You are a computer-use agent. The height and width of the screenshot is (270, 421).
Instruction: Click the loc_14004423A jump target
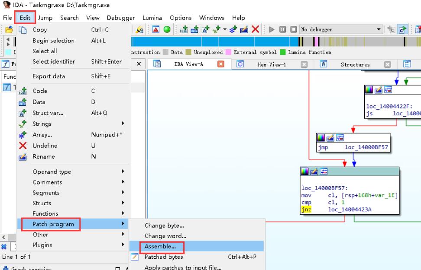click(x=350, y=209)
